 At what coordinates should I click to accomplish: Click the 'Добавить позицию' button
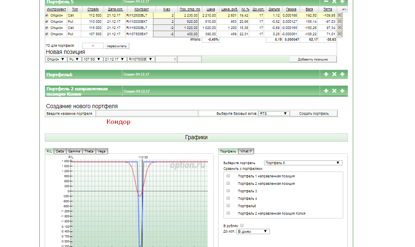(x=313, y=59)
